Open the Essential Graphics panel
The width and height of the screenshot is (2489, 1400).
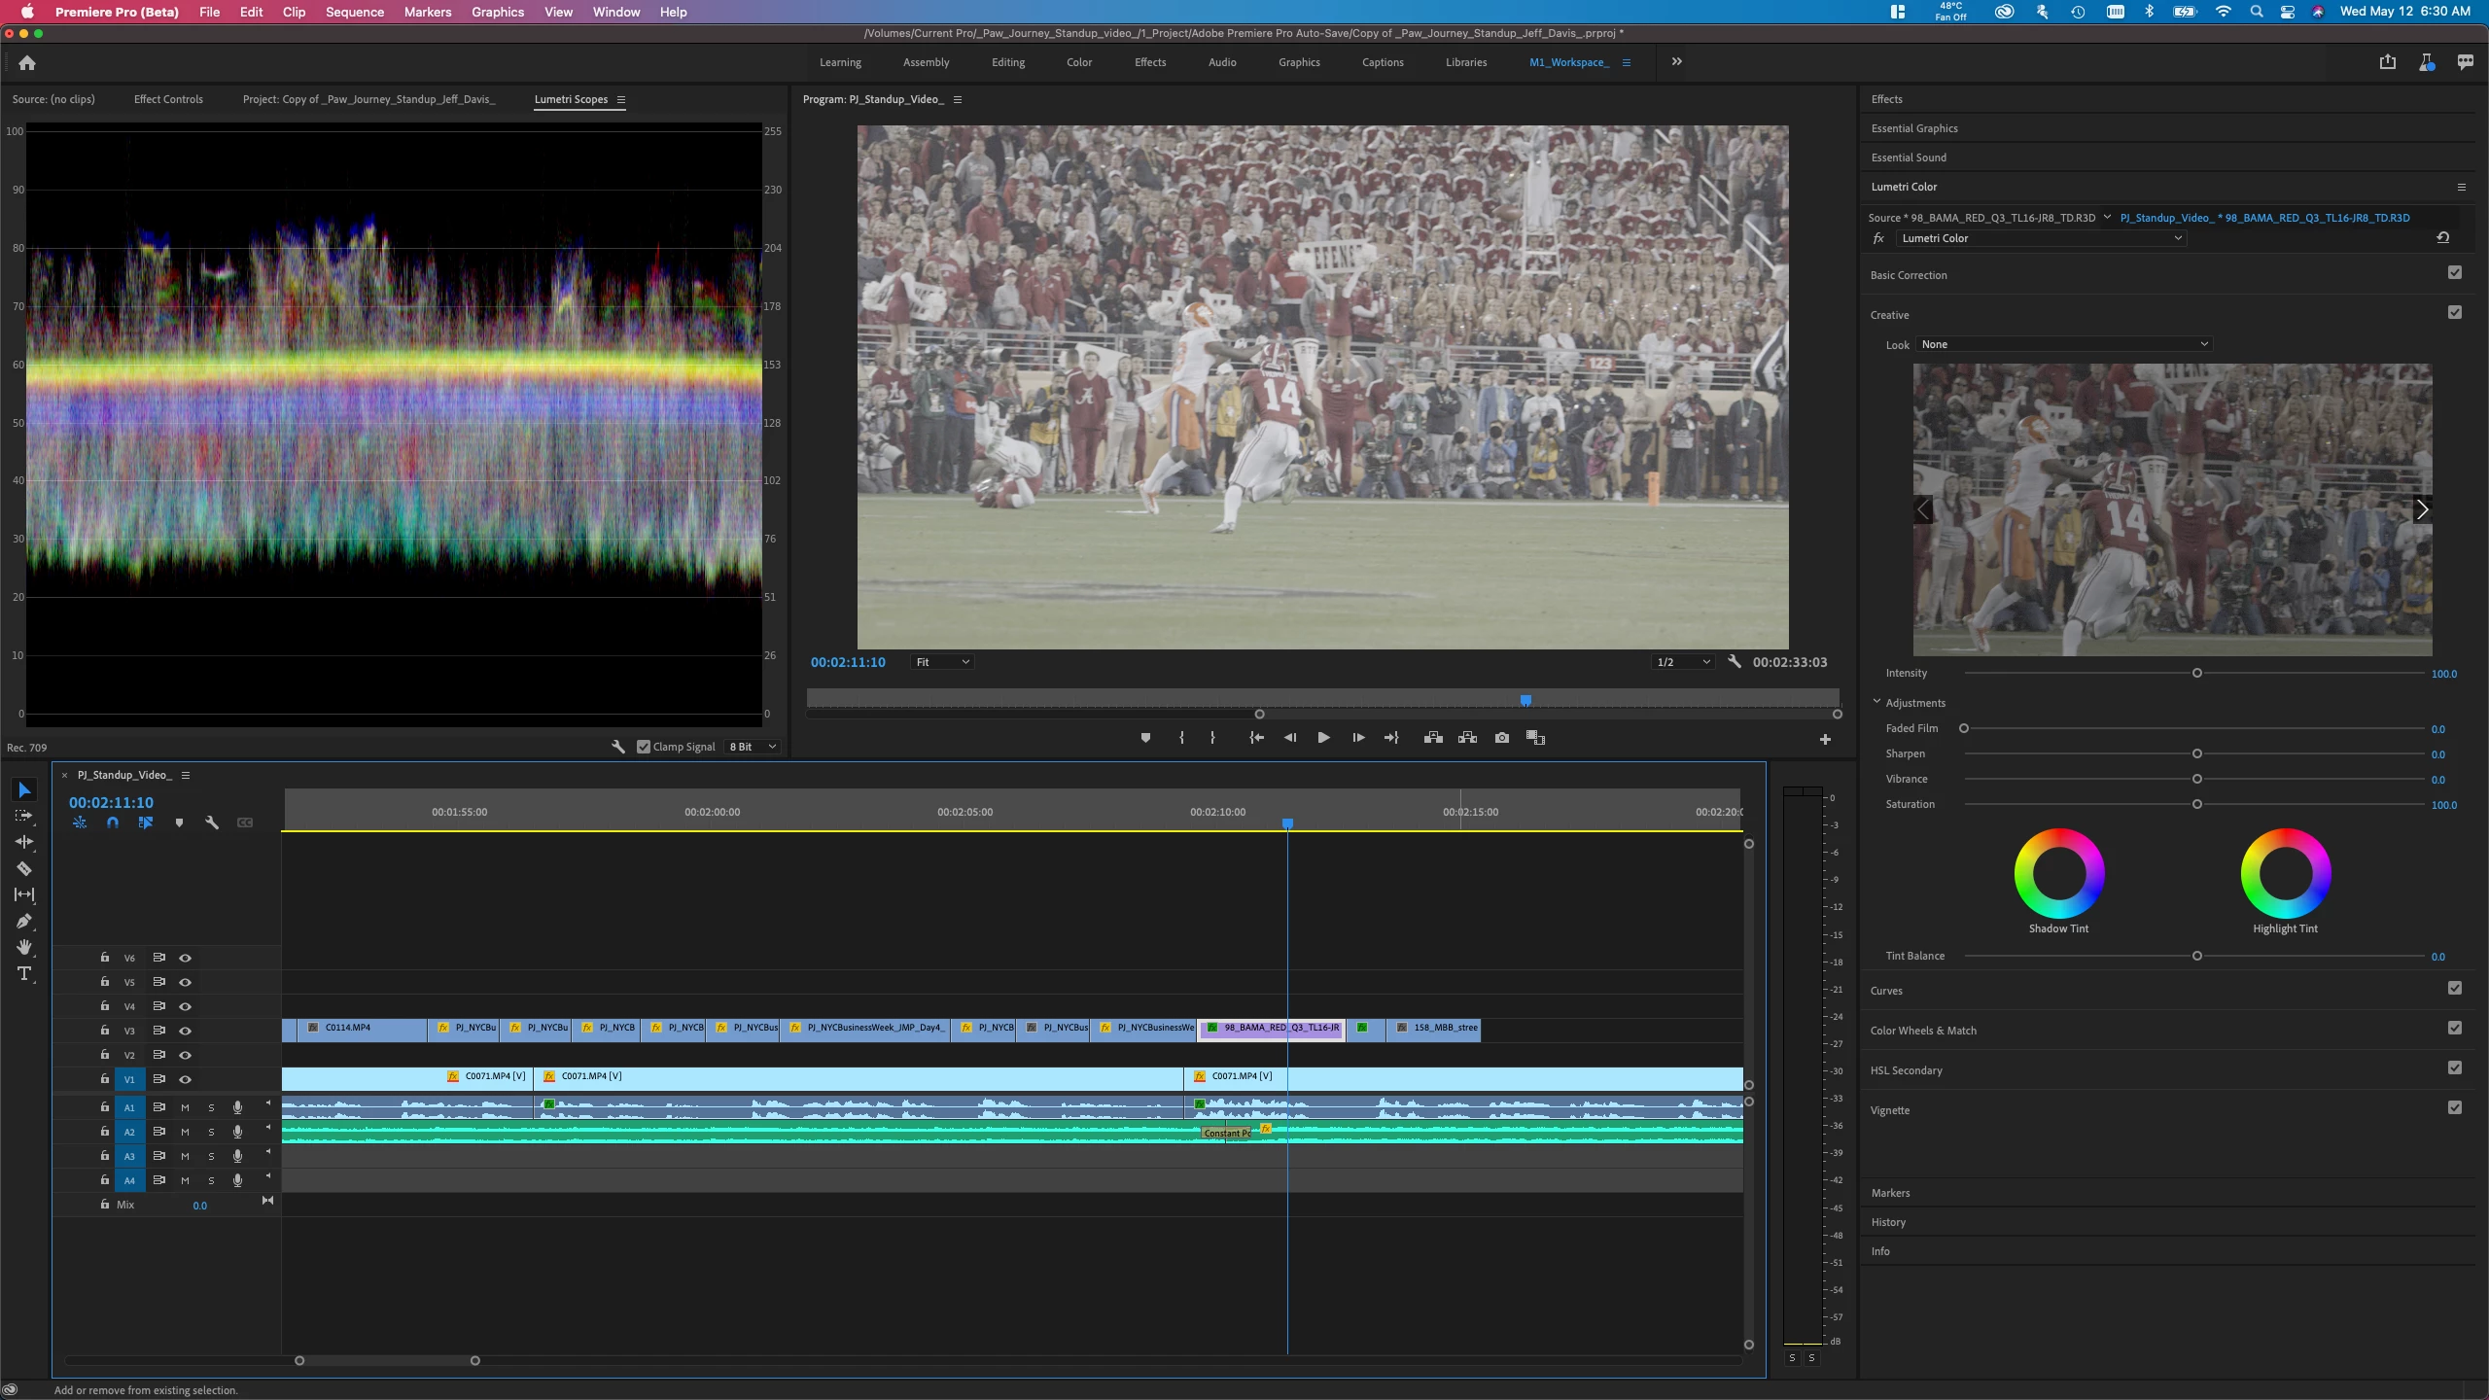[x=1913, y=128]
